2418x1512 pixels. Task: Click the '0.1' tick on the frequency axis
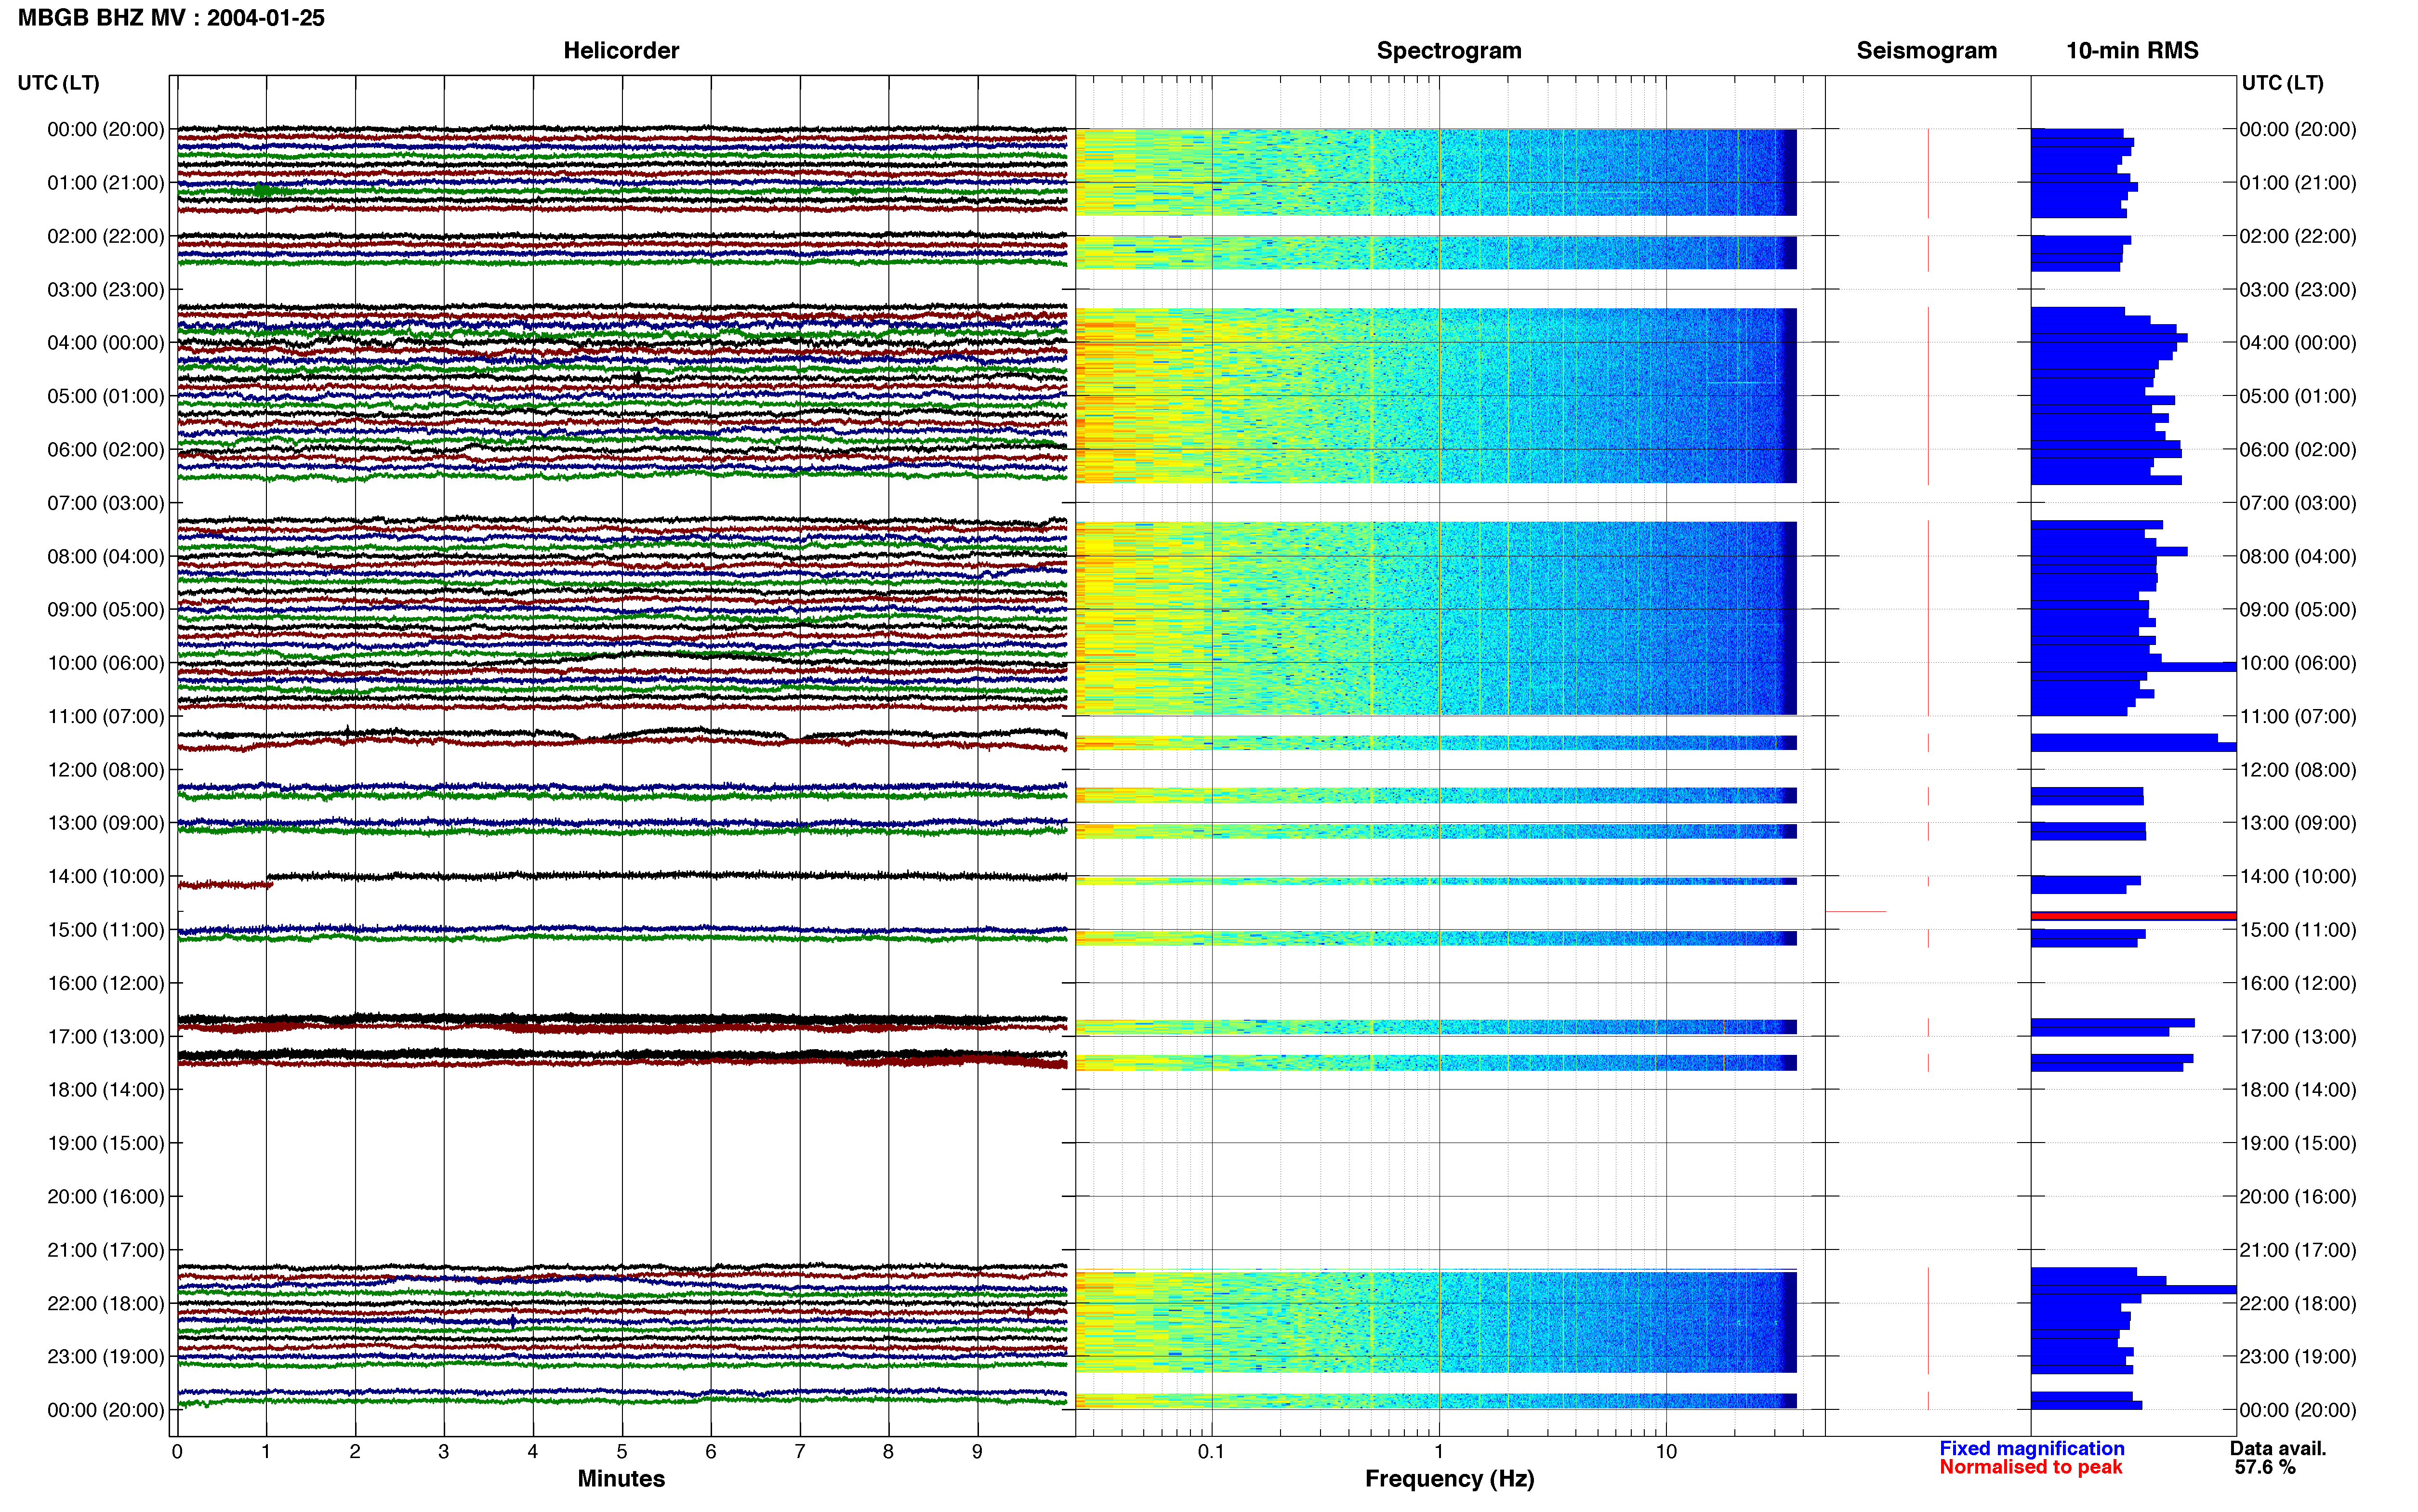pos(1211,1451)
